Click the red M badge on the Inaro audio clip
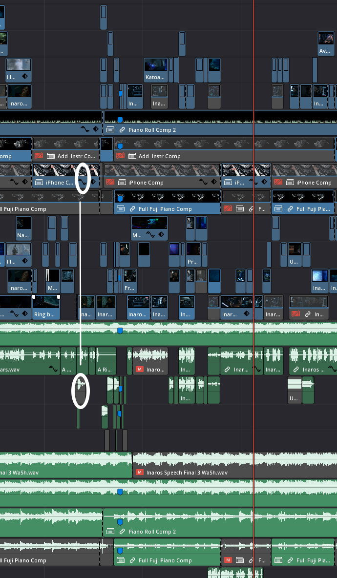 (139, 370)
